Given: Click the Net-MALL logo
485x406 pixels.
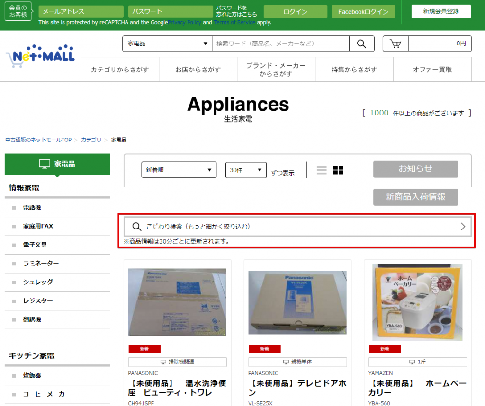Looking at the screenshot, I should point(40,57).
